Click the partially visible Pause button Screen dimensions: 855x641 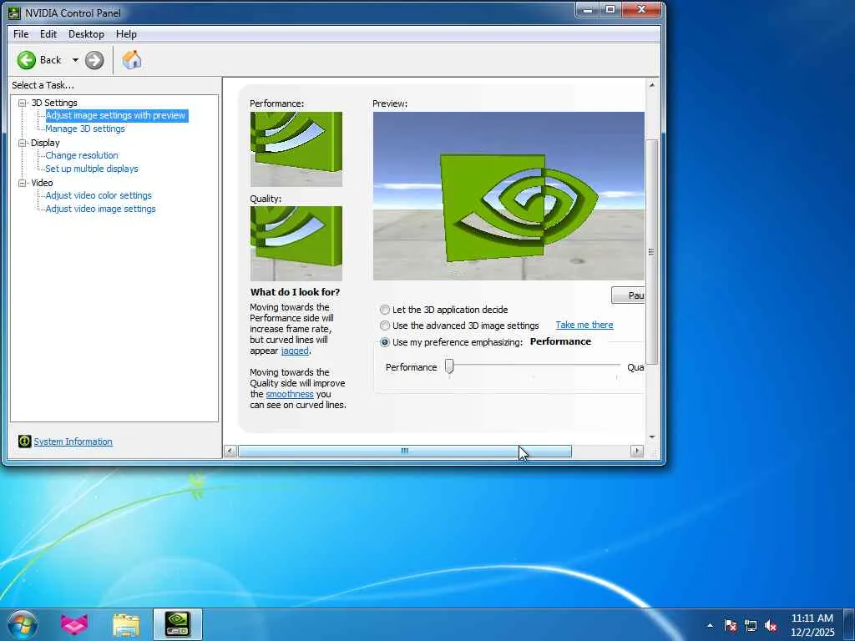(628, 295)
